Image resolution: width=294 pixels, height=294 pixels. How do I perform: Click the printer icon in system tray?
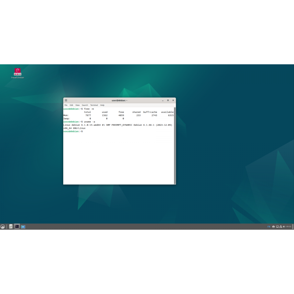(273, 227)
